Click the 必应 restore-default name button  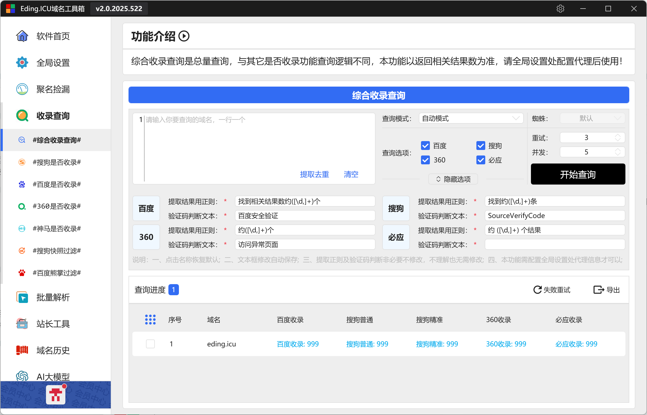tap(396, 237)
